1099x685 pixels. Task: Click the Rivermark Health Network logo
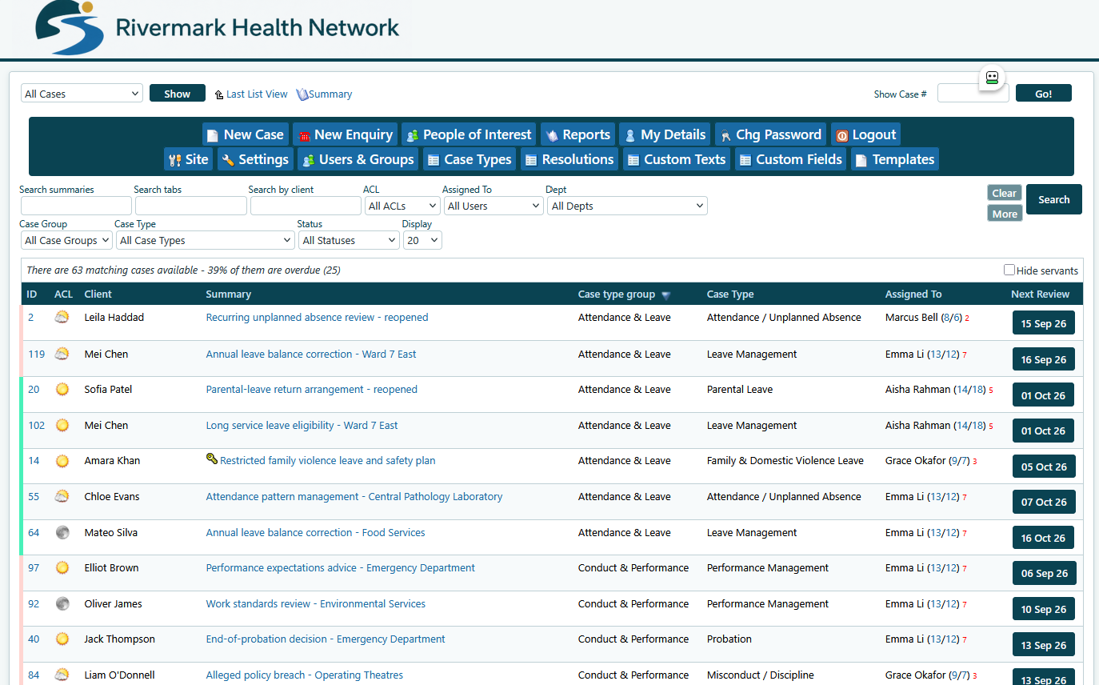(218, 28)
